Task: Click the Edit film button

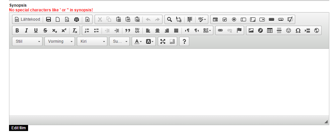Action: [19, 128]
